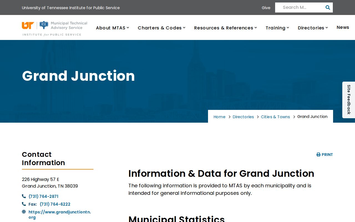
Task: Open the Charters & Codes dropdown
Action: pos(162,28)
